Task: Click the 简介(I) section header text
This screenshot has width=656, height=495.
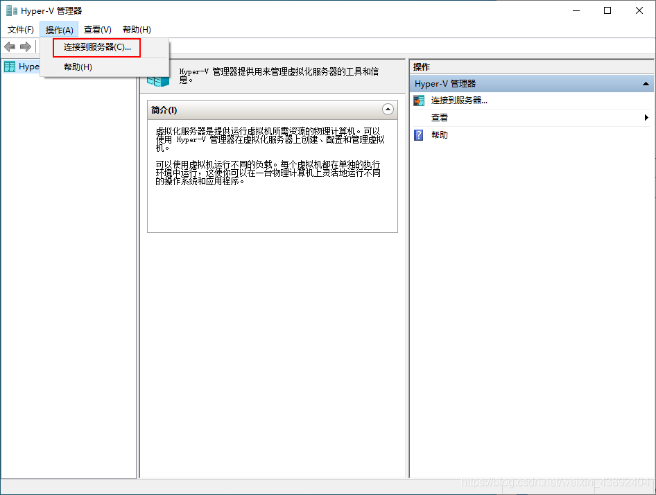Action: (164, 110)
